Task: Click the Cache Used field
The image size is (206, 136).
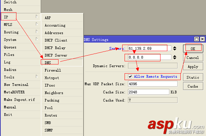Action: coord(153,100)
